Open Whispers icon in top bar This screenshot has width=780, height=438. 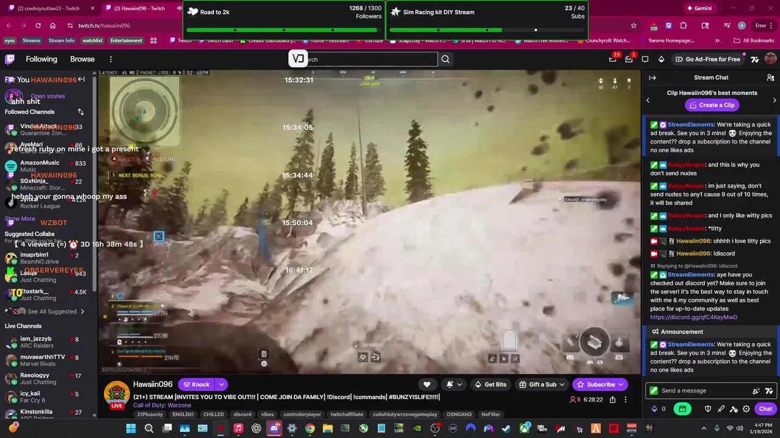click(x=645, y=59)
